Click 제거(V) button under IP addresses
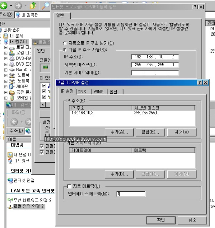The height and width of the screenshot is (228, 215). 182,132
